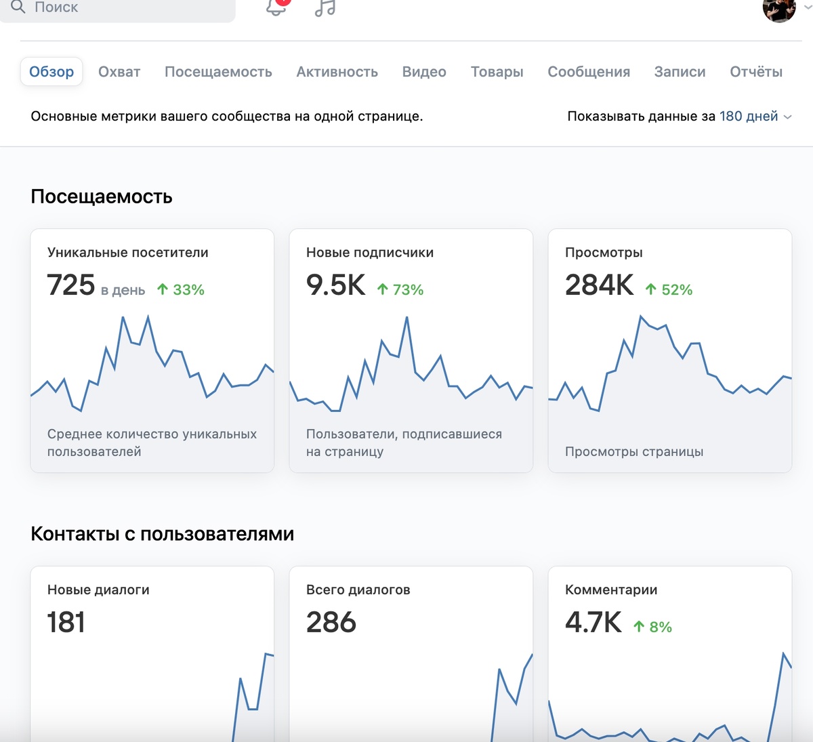Select the Обзор tab
The image size is (813, 742).
[51, 72]
